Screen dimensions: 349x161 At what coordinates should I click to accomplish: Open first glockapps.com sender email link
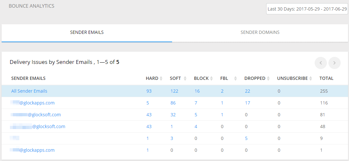pyautogui.click(x=32, y=103)
